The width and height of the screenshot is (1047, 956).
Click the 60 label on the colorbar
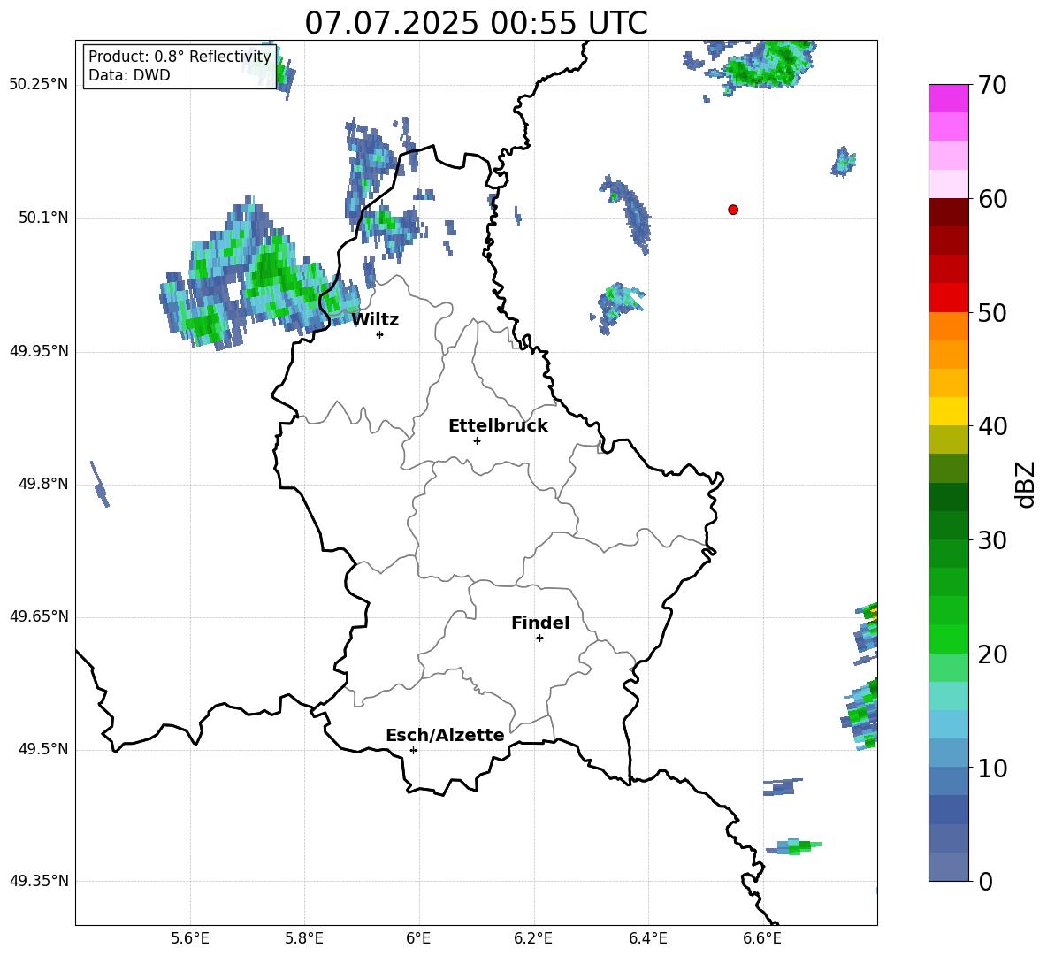point(992,199)
